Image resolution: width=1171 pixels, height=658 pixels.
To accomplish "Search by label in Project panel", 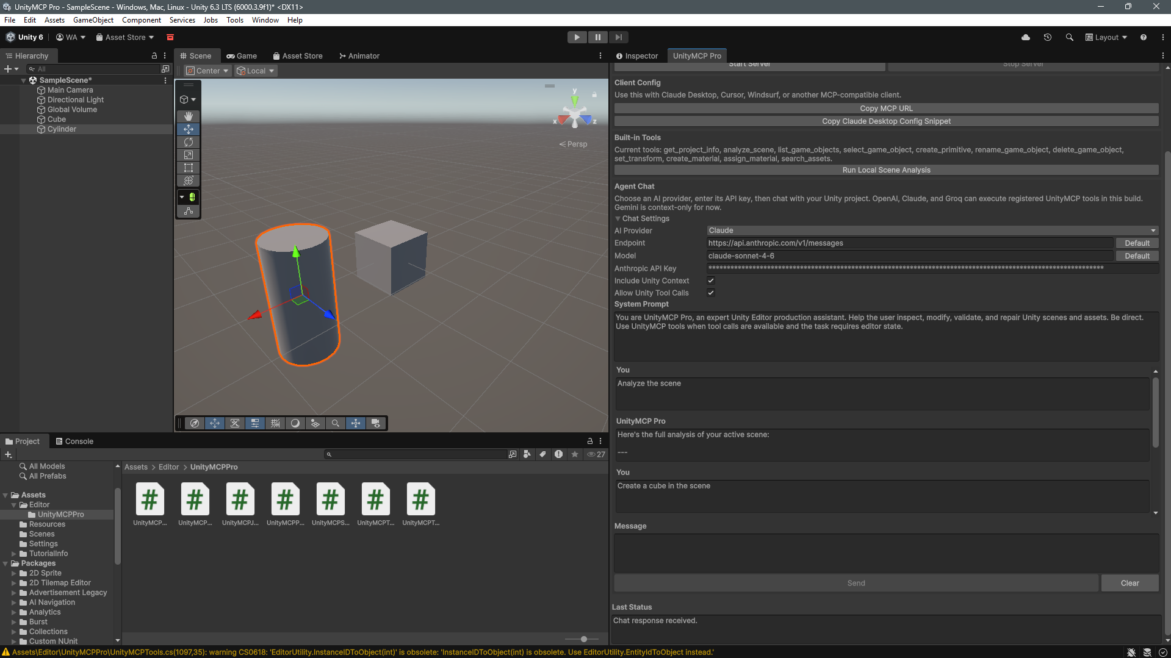I will 543,454.
